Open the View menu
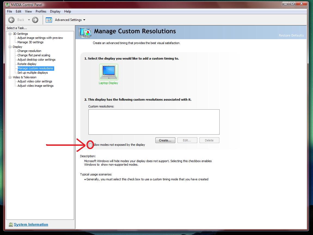Image resolution: width=313 pixels, height=235 pixels. coord(28,11)
